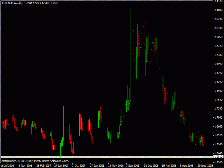Click the 1.8360 price scale label
The image size is (224, 168).
(x=218, y=82)
